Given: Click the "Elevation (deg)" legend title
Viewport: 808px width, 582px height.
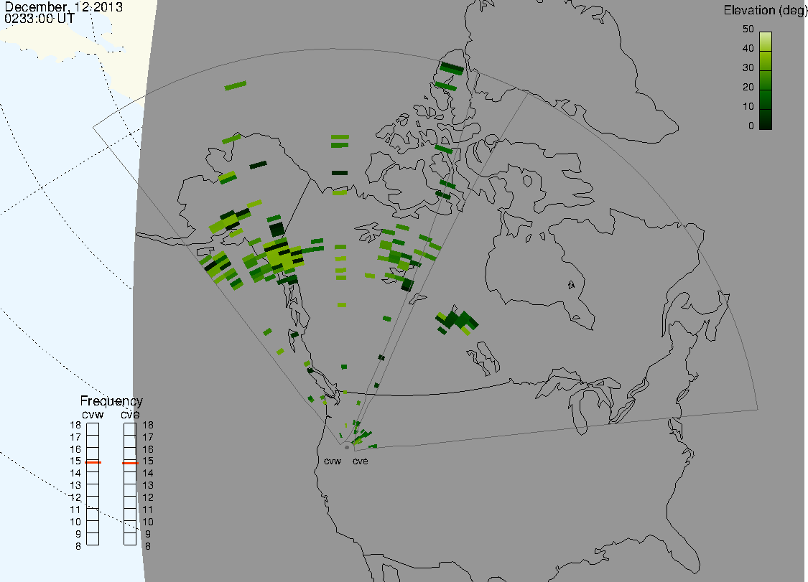Looking at the screenshot, I should click(x=765, y=10).
